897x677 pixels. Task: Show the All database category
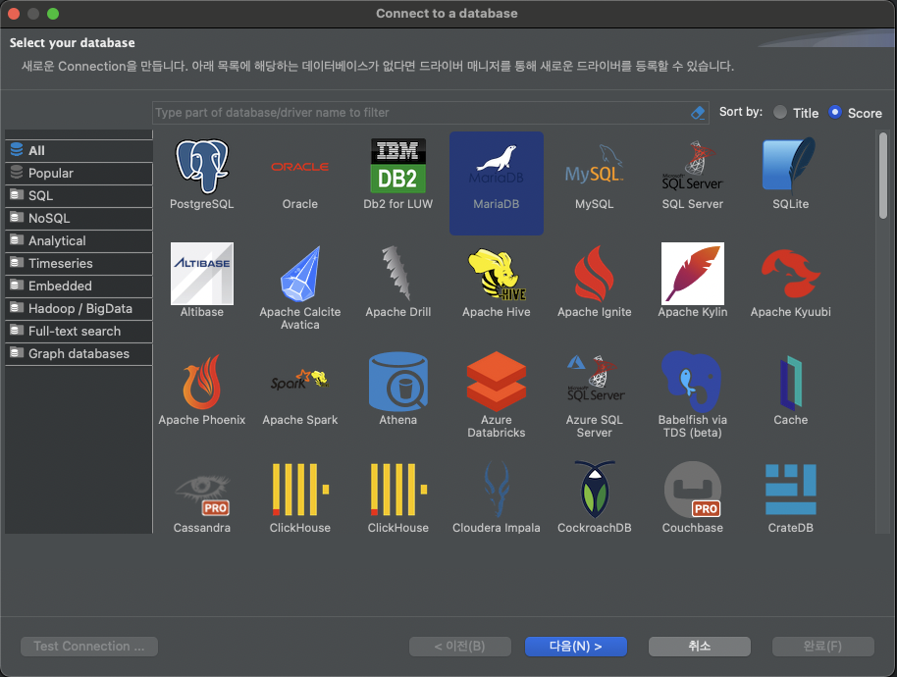(79, 150)
